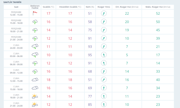Screen dimensions: 180x108
Task: Click wind direction arrow for Cuma 15.00 - 18.00
Action: point(104,88)
